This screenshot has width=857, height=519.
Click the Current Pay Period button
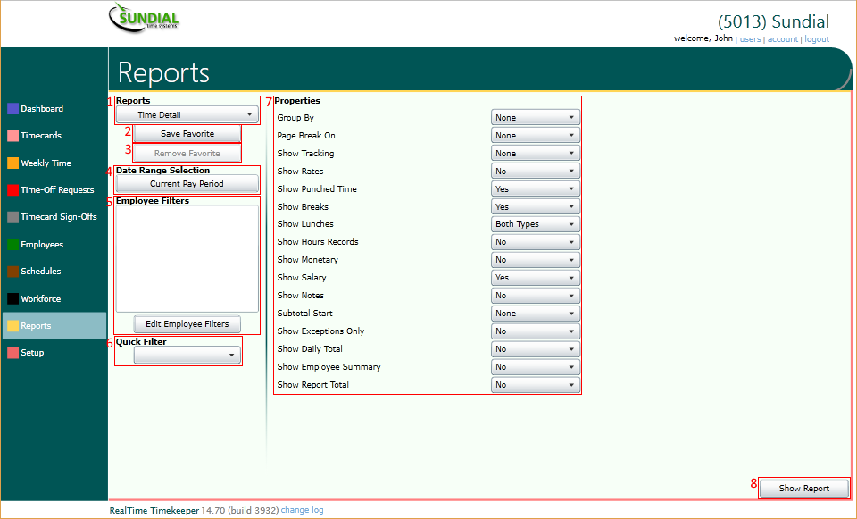pyautogui.click(x=187, y=184)
